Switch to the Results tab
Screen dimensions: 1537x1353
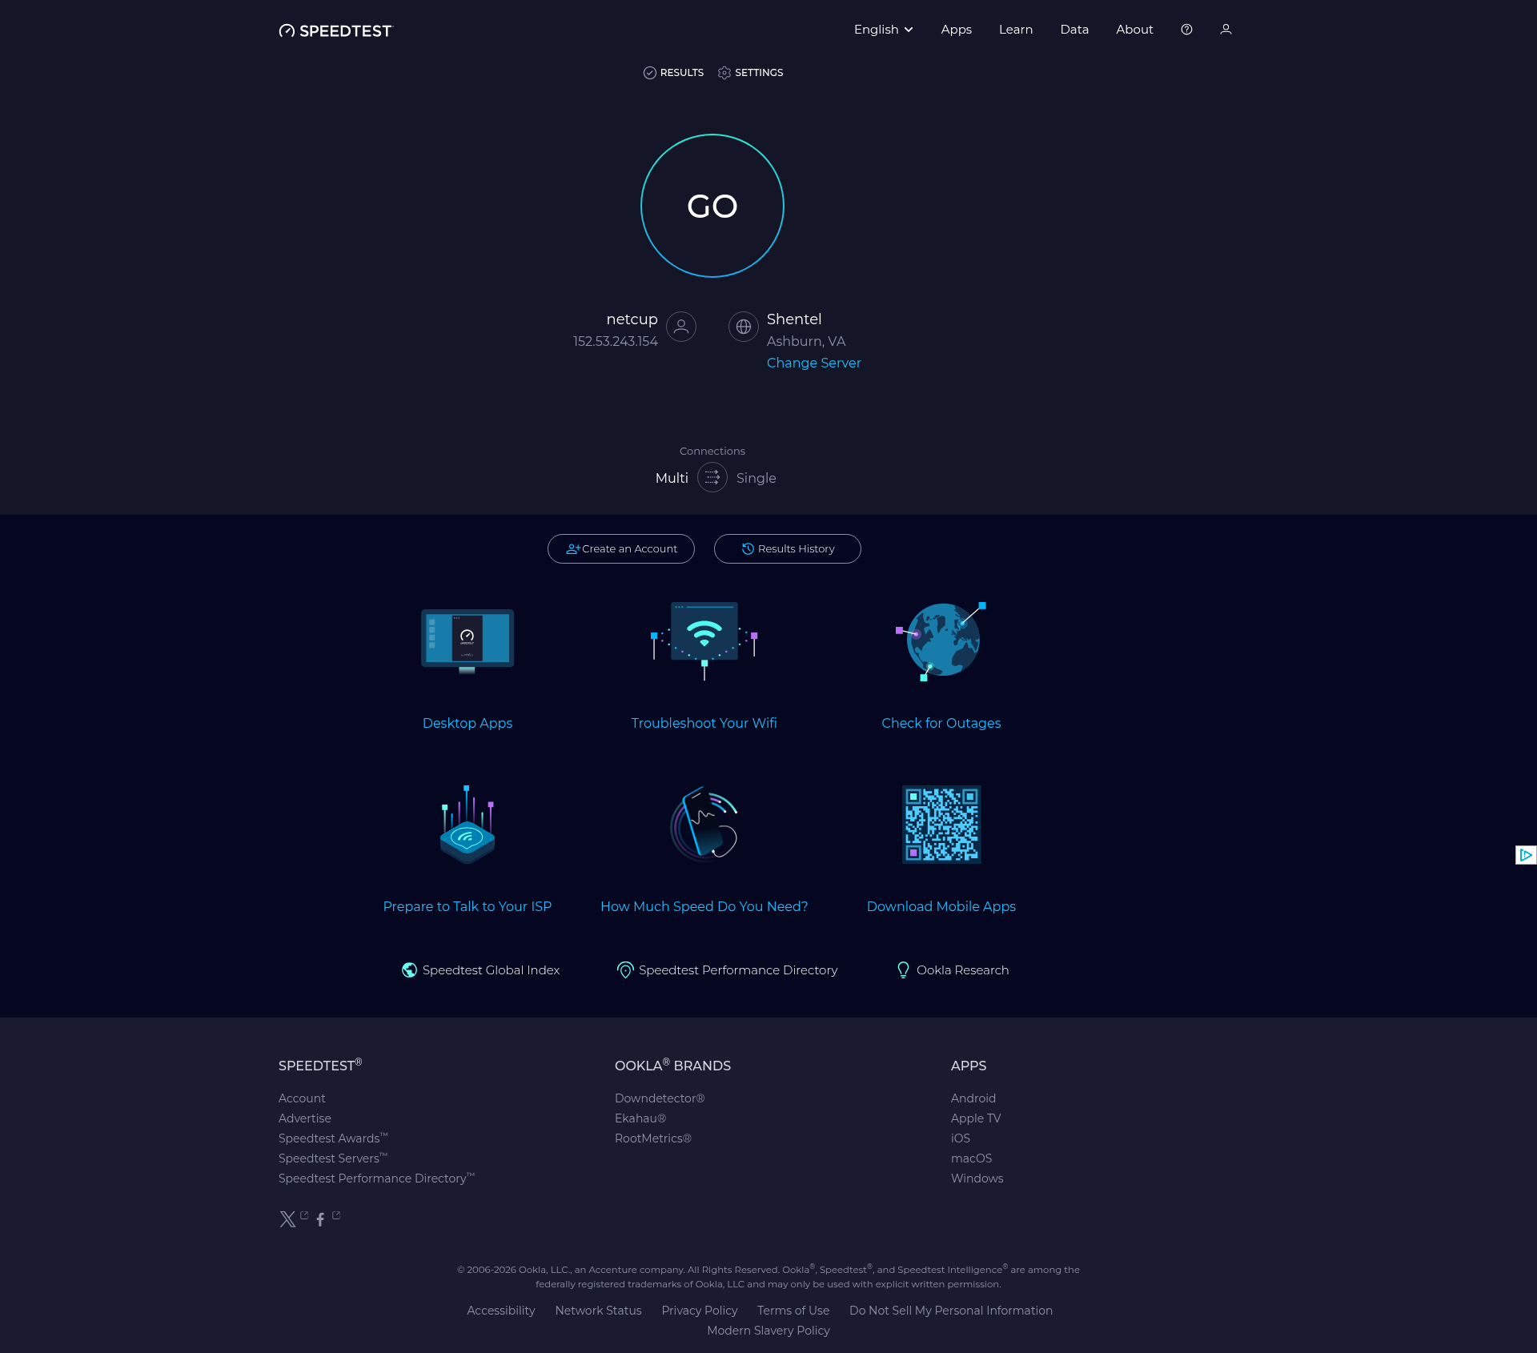click(x=673, y=73)
